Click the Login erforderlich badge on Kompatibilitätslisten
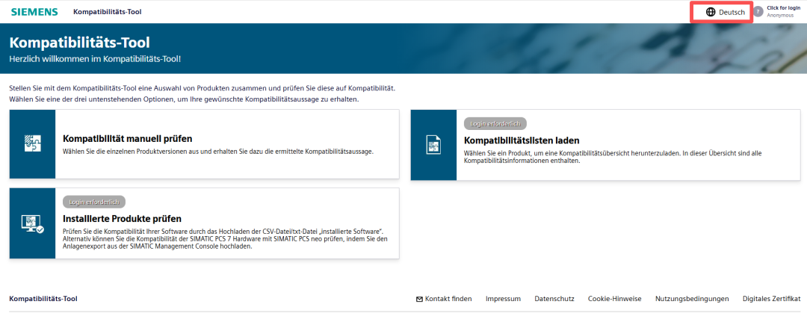807x313 pixels. tap(495, 123)
